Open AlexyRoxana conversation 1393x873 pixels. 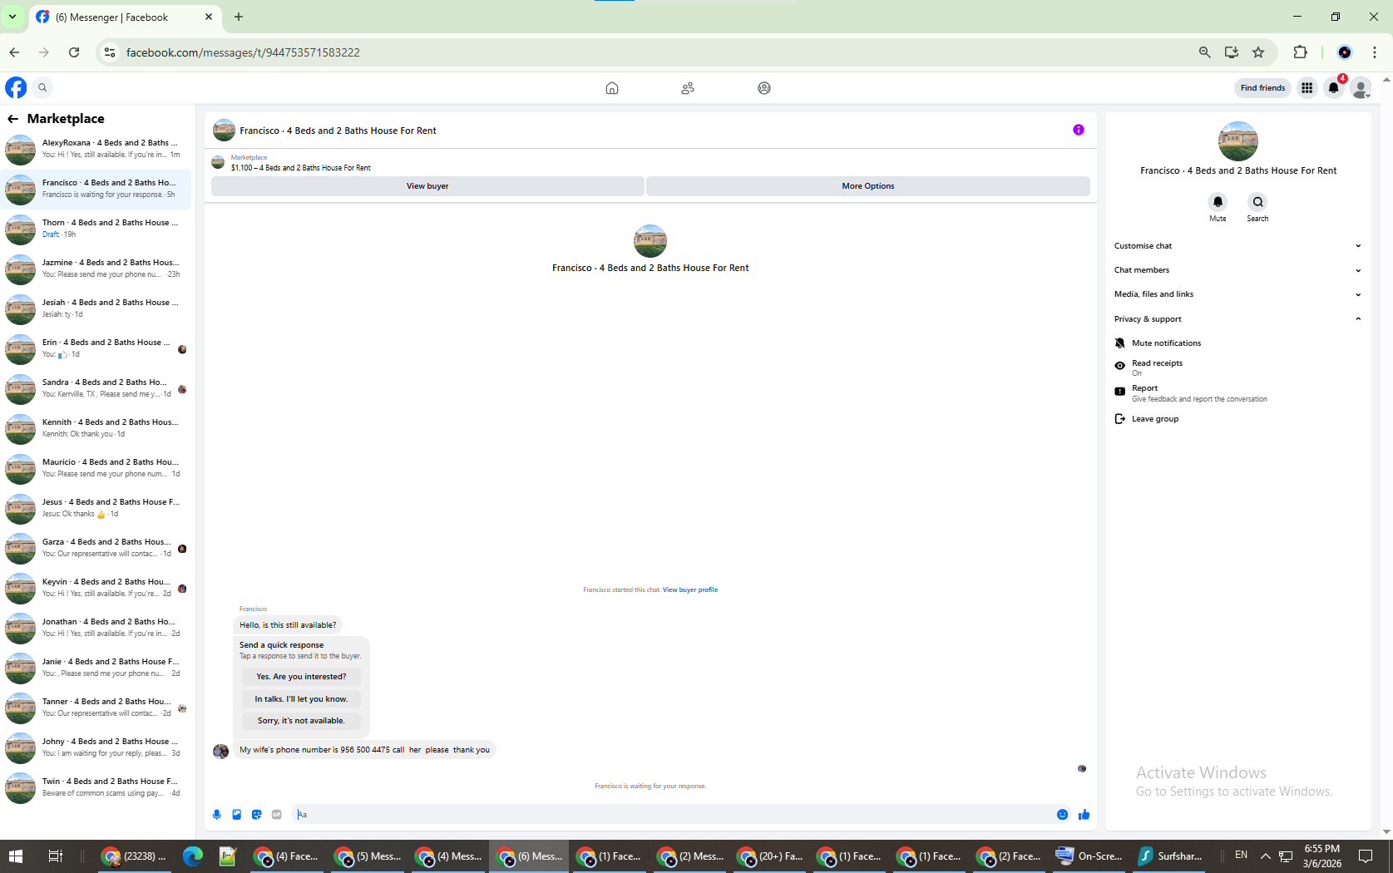pyautogui.click(x=97, y=150)
